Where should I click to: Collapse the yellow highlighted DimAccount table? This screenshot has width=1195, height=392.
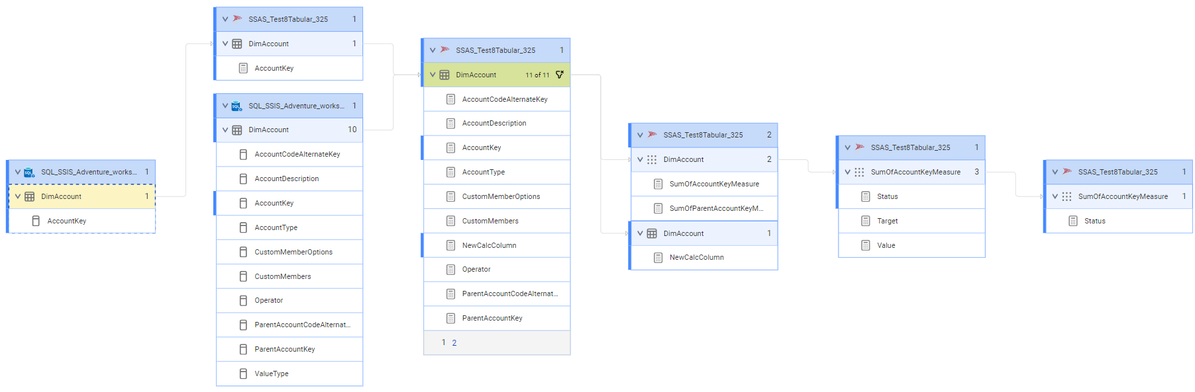[x=18, y=196]
